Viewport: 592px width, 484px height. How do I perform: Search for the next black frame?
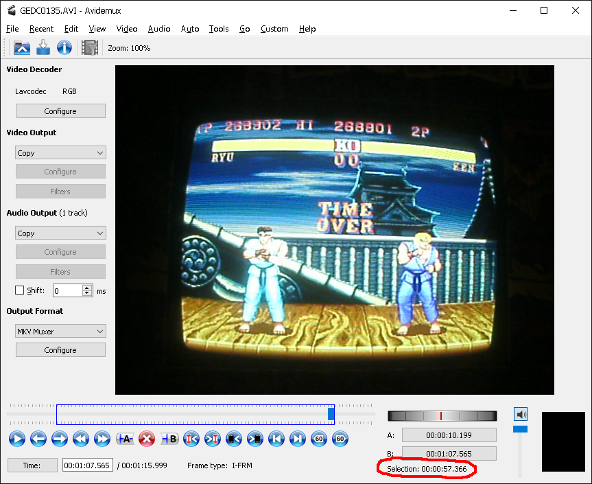[x=255, y=439]
